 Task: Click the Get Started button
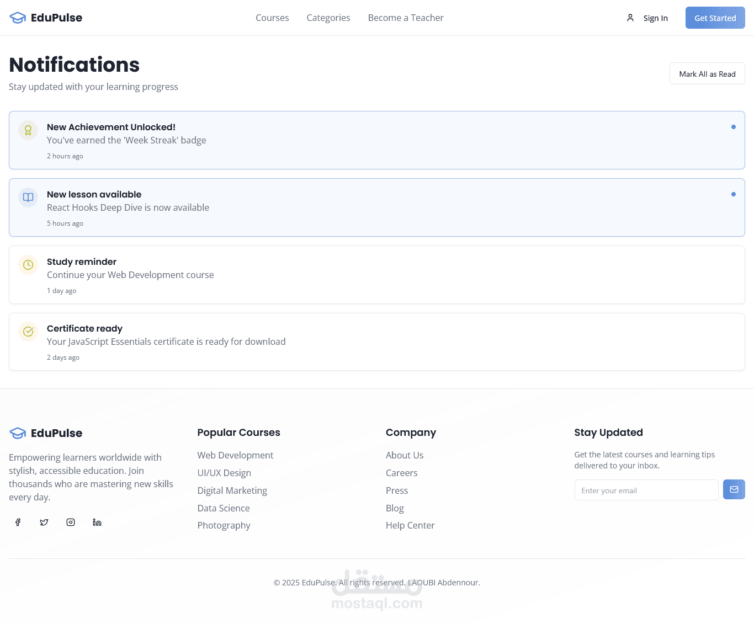point(715,18)
